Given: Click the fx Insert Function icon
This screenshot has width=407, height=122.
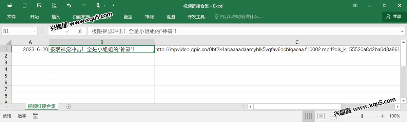Looking at the screenshot, I should coord(80,31).
